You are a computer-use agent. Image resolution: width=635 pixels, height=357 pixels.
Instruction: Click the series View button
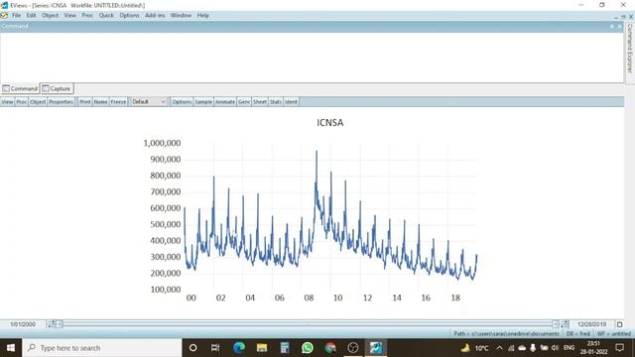point(7,102)
